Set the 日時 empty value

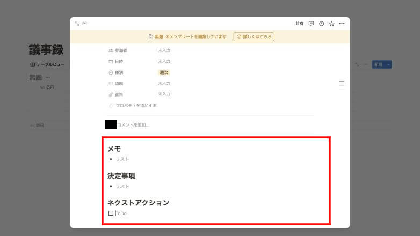(x=164, y=61)
